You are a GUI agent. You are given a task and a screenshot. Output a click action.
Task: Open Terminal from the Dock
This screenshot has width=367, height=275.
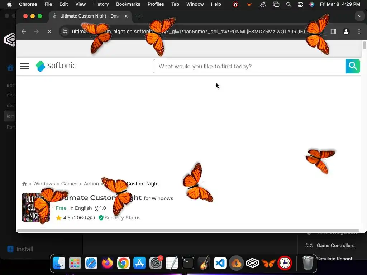pos(188,263)
